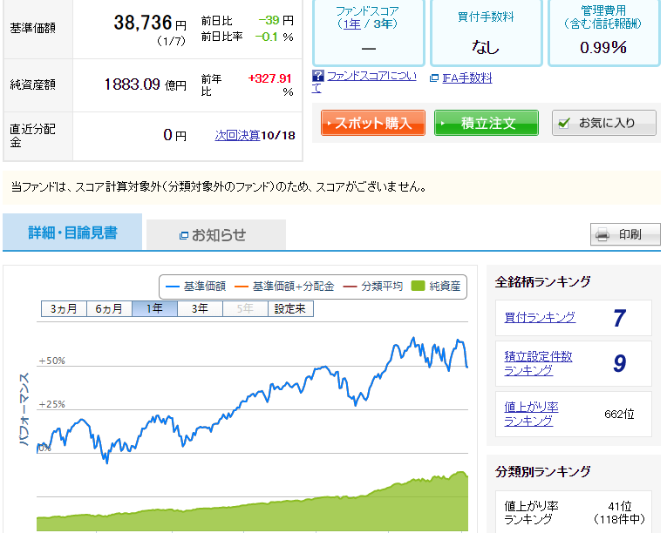Click the スポット購入 button
This screenshot has width=667, height=533.
373,123
